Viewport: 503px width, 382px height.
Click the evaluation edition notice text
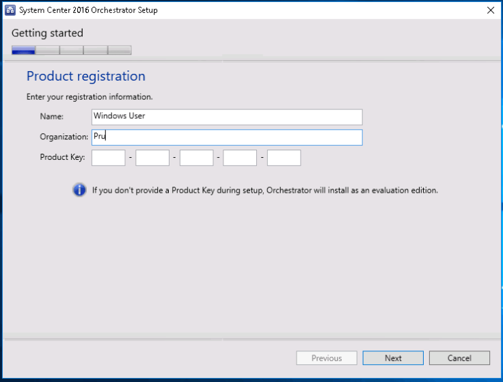point(265,191)
